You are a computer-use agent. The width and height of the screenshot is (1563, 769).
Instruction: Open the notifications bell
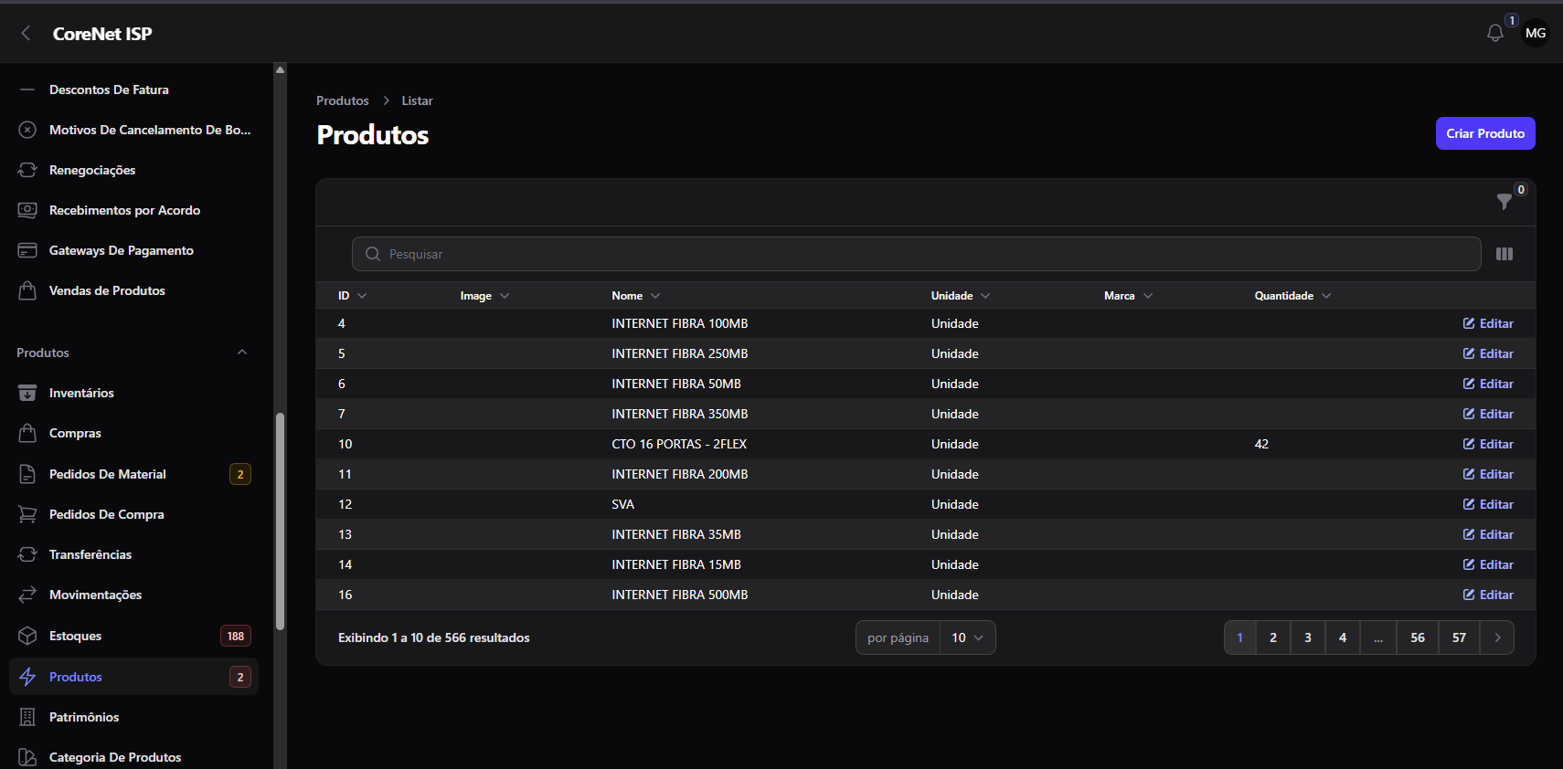1495,34
